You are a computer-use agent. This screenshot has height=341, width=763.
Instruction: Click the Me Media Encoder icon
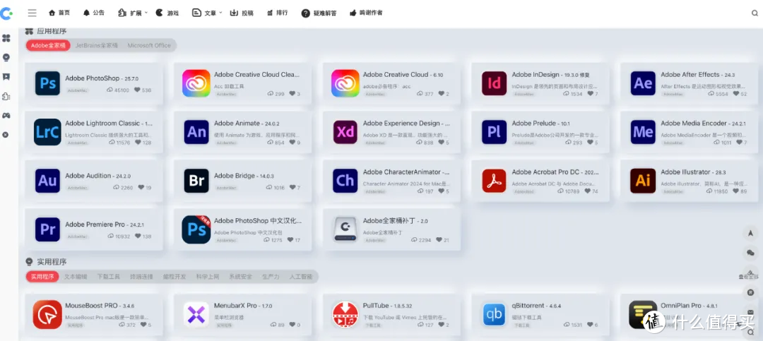pos(644,132)
